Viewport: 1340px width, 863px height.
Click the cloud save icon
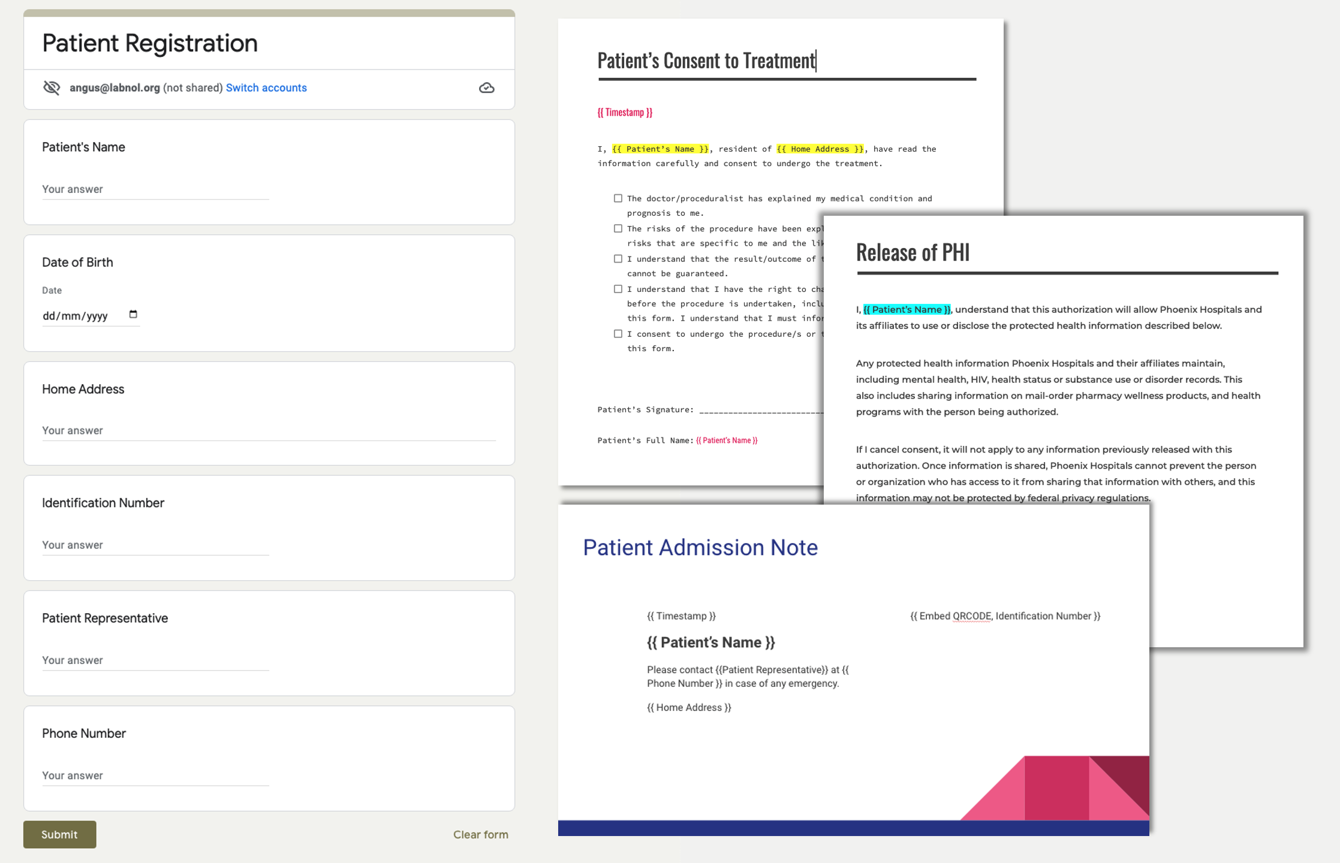click(486, 88)
